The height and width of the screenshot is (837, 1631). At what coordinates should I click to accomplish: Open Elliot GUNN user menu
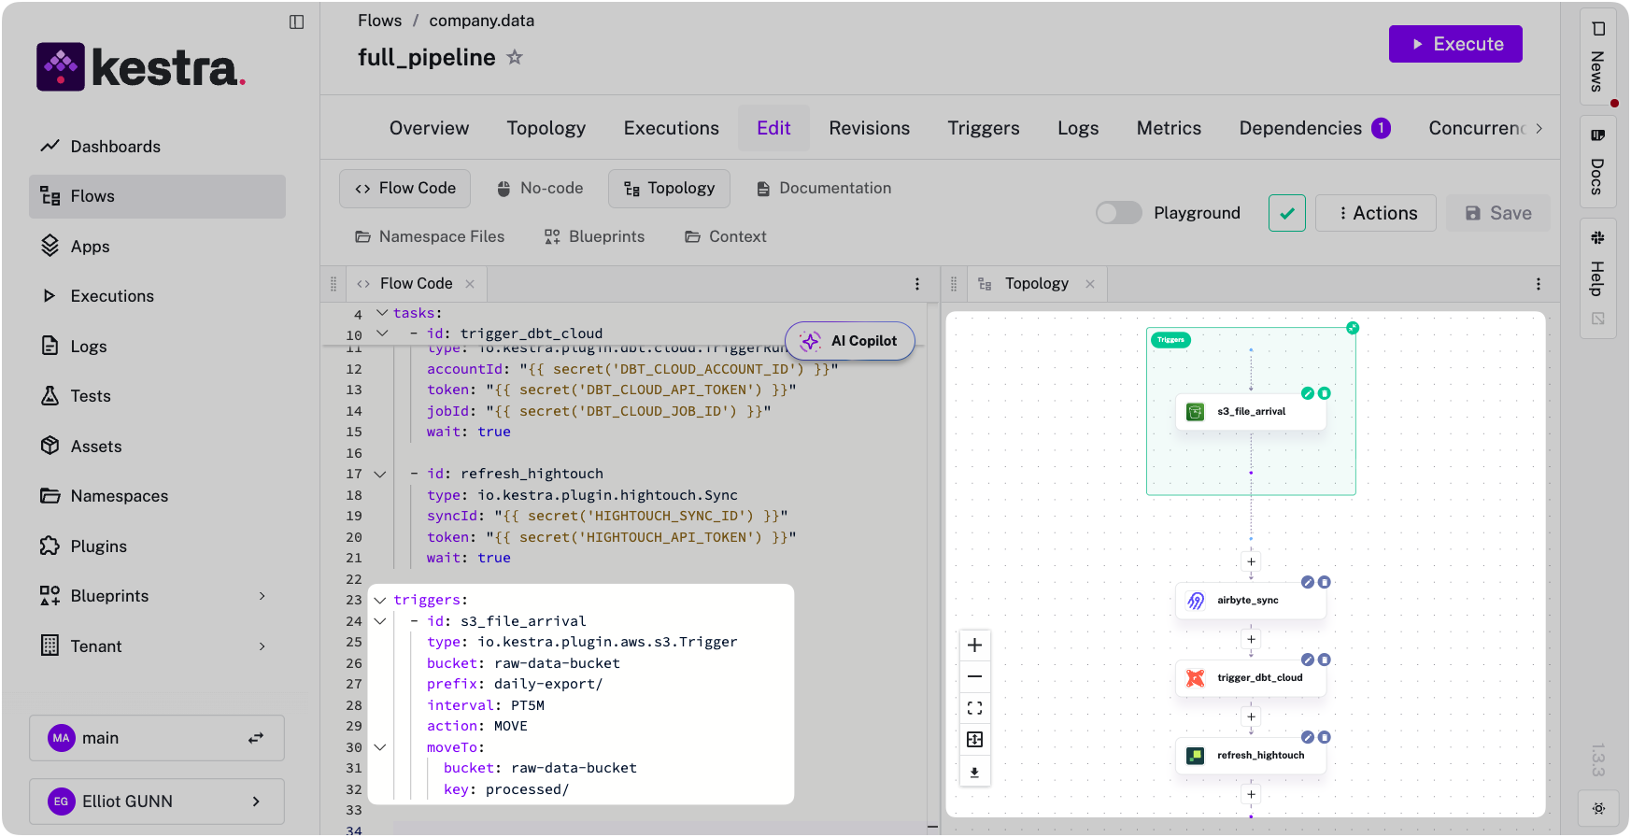pyautogui.click(x=157, y=802)
